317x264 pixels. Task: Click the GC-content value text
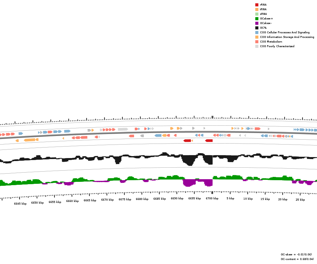[x=297, y=259]
